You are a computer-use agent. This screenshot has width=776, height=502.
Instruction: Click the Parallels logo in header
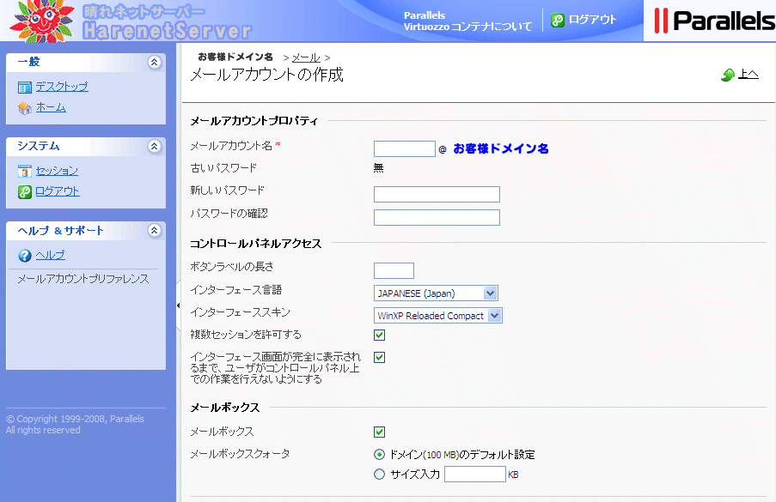point(714,21)
